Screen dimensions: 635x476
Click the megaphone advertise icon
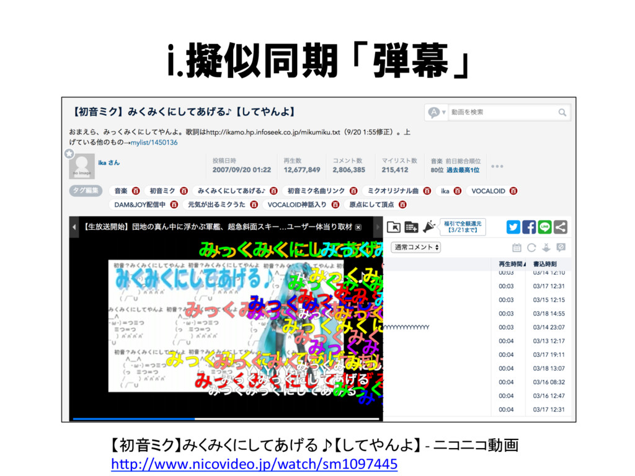tap(429, 227)
